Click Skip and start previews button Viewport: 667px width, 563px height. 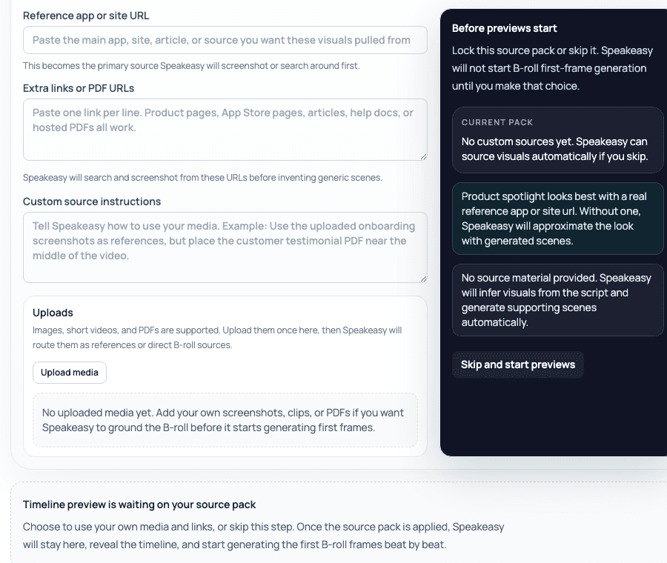click(518, 364)
